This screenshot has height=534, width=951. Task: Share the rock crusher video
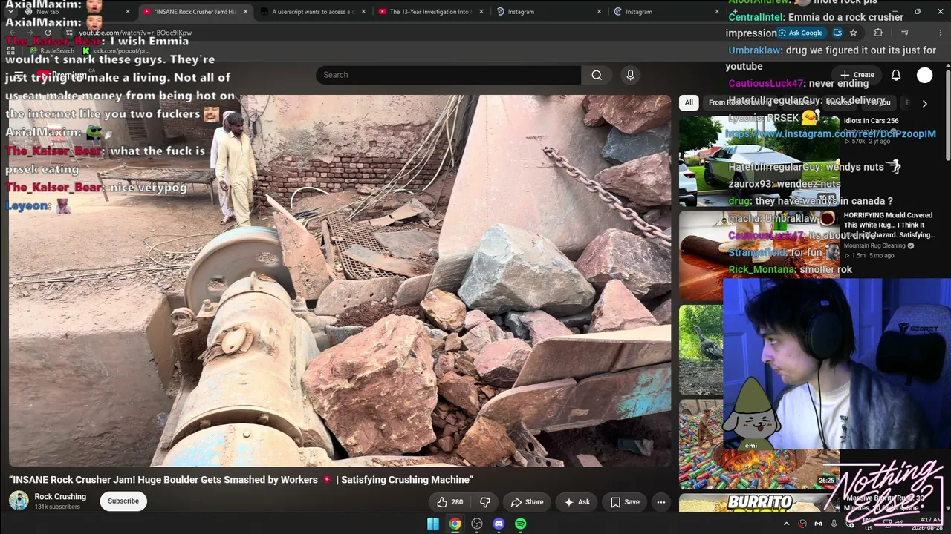point(527,502)
